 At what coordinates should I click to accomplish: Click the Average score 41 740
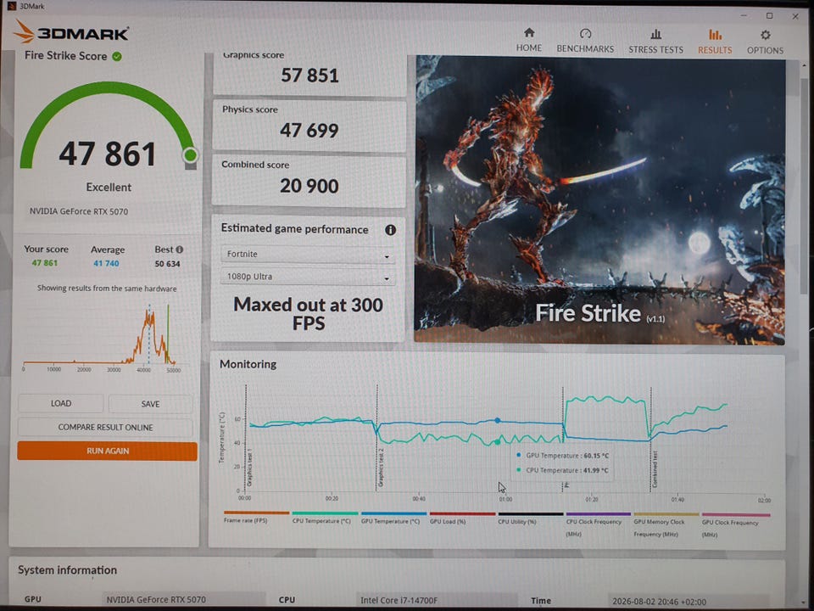point(107,263)
